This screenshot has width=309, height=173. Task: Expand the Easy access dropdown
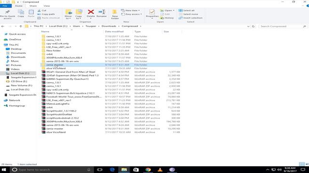pos(132,14)
